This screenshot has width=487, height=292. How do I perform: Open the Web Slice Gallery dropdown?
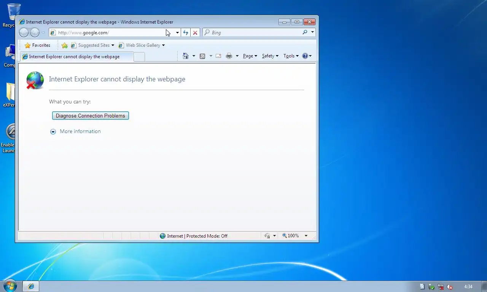pos(142,45)
